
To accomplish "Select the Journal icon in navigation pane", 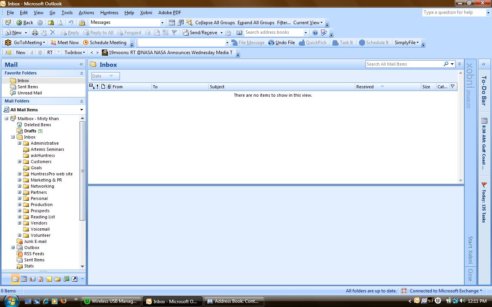I will [x=66, y=279].
